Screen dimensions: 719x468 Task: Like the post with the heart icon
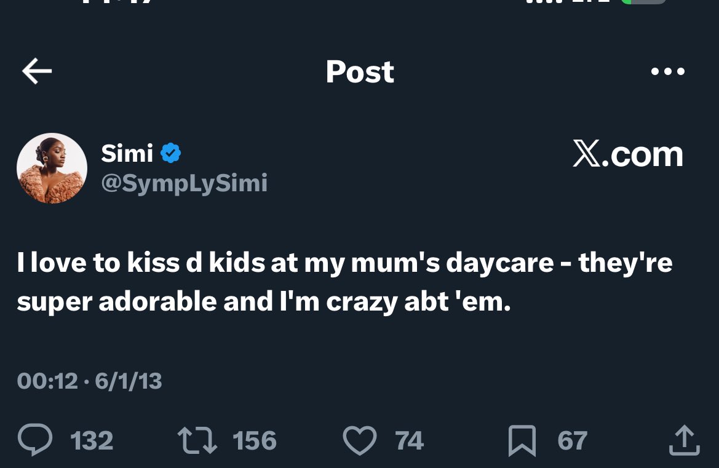(359, 441)
